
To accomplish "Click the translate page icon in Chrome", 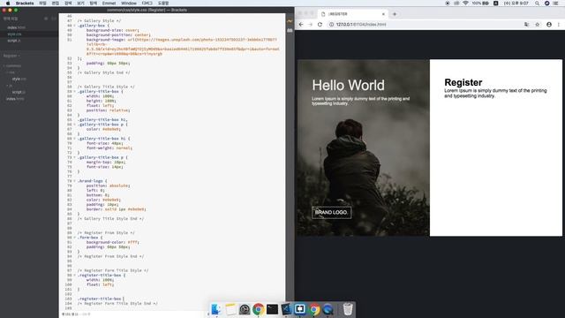I will [x=526, y=25].
